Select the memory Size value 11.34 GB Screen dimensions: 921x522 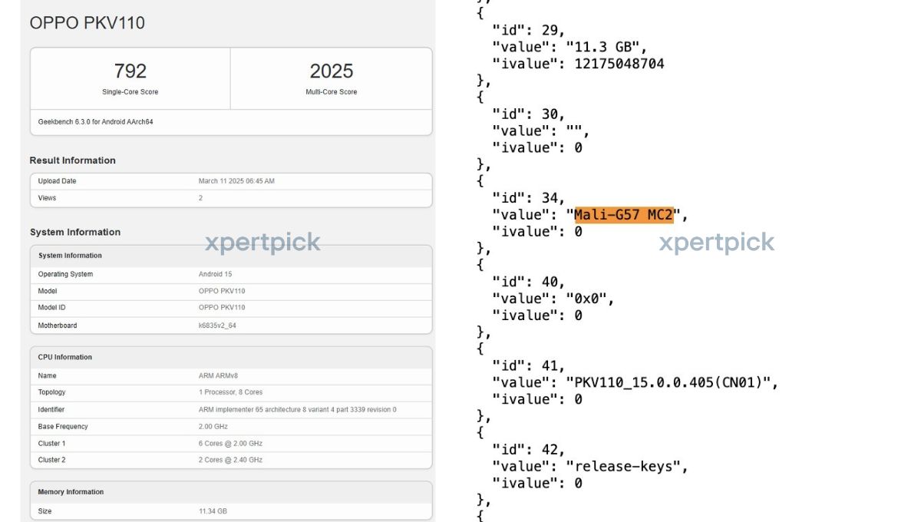pos(213,511)
